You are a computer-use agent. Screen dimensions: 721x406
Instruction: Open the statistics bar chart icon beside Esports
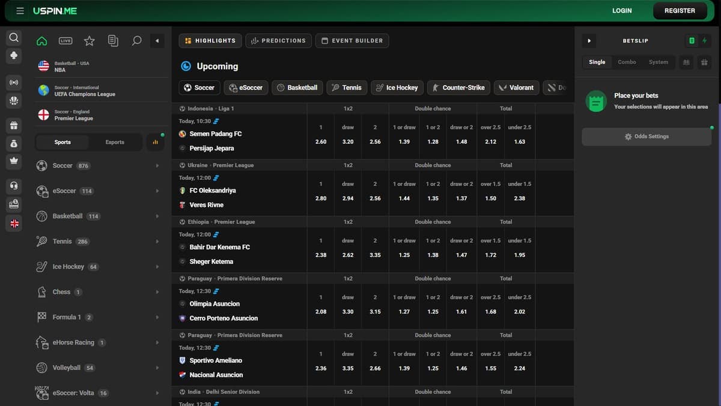(x=155, y=143)
